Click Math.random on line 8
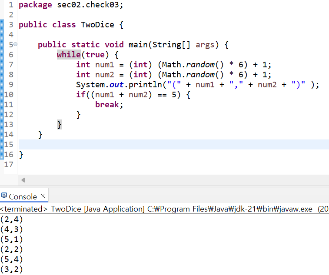The width and height of the screenshot is (329, 275). point(189,75)
